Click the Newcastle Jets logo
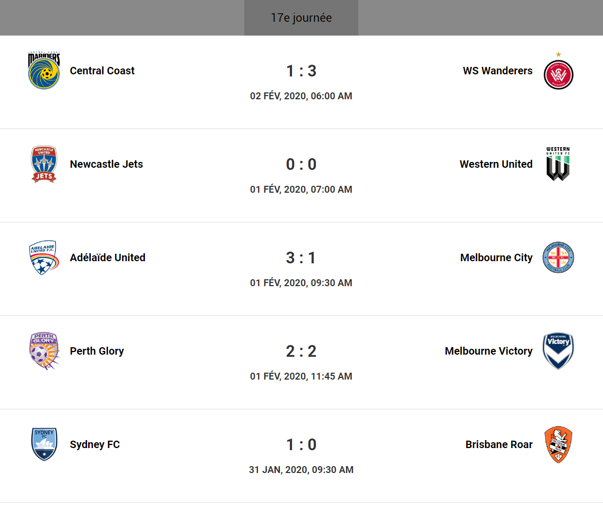 pos(44,164)
